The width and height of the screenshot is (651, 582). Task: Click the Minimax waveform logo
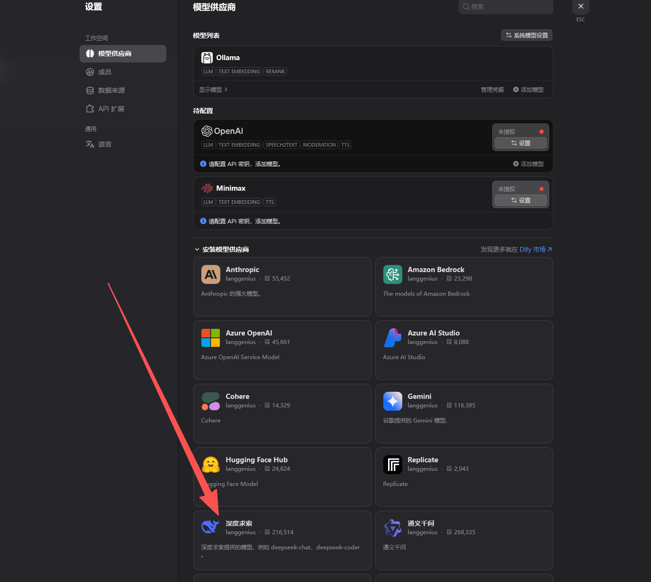point(207,188)
